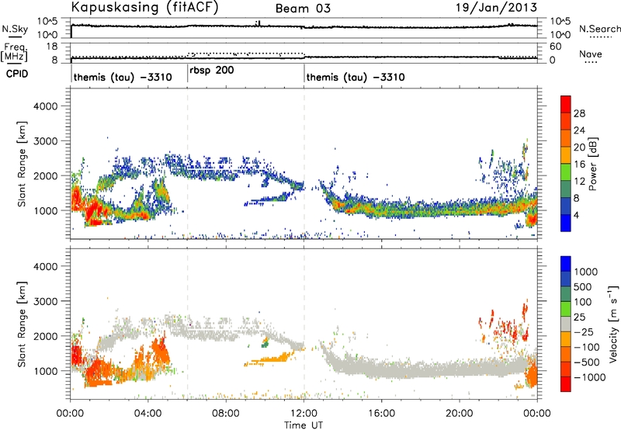Click the -1000 tick label on Velocity colorbar
The height and width of the screenshot is (430, 621).
589,377
